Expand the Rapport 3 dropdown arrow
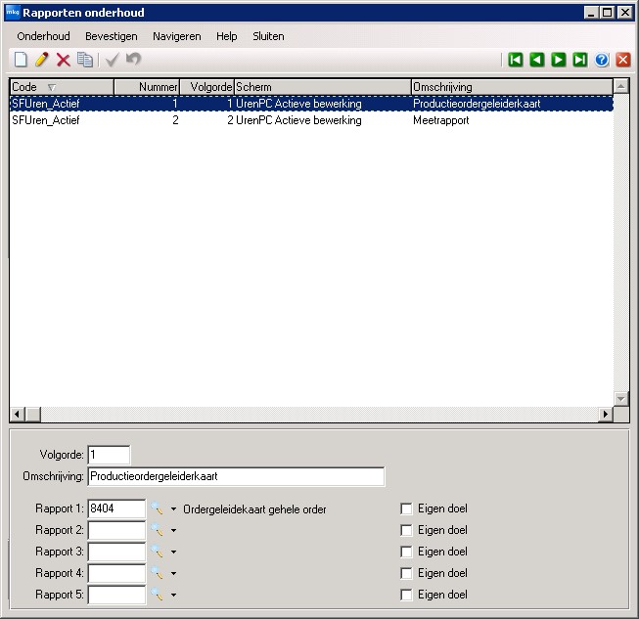 (173, 553)
